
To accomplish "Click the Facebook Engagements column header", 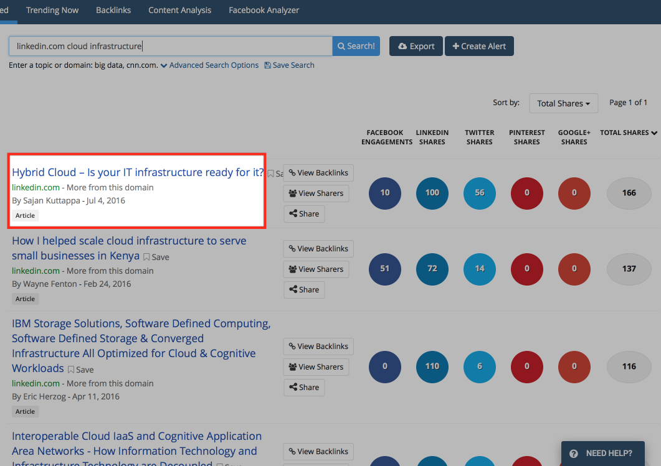I will click(386, 137).
